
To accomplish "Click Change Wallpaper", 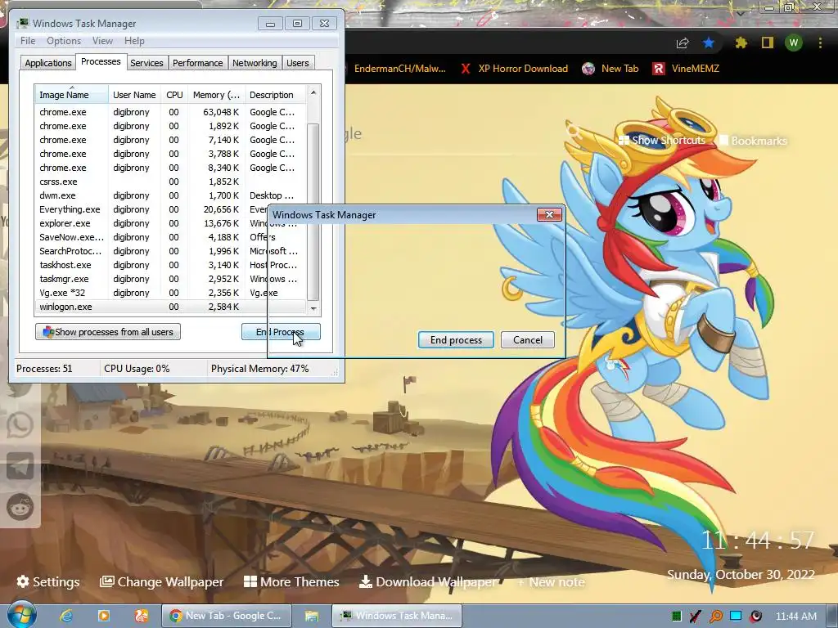I will pos(162,581).
